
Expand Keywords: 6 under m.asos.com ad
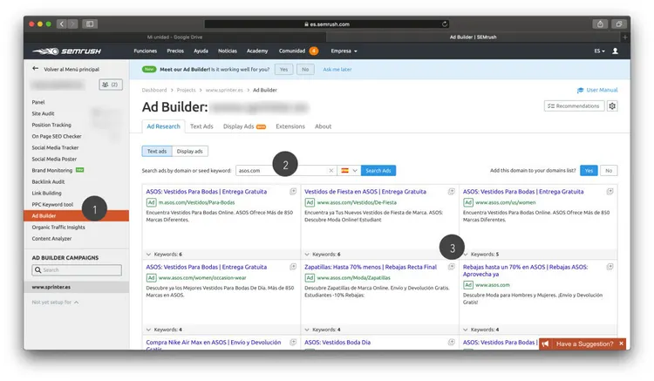(x=164, y=255)
